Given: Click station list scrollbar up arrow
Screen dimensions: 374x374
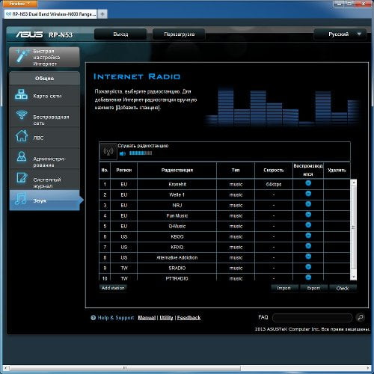Looking at the screenshot, I should (x=353, y=183).
